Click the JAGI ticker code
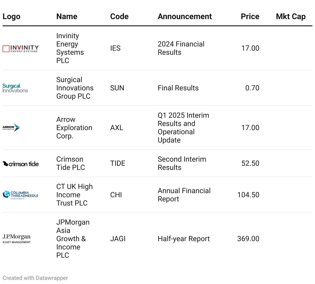This screenshot has width=315, height=284. [x=118, y=239]
